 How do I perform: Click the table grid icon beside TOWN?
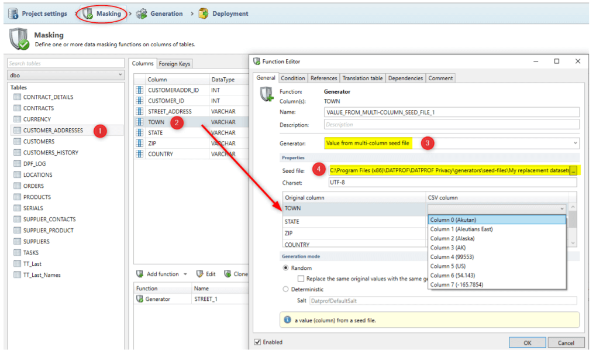coord(139,122)
